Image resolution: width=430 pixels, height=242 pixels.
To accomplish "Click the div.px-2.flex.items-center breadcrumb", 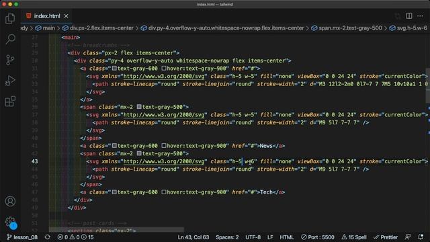I will pos(97,28).
